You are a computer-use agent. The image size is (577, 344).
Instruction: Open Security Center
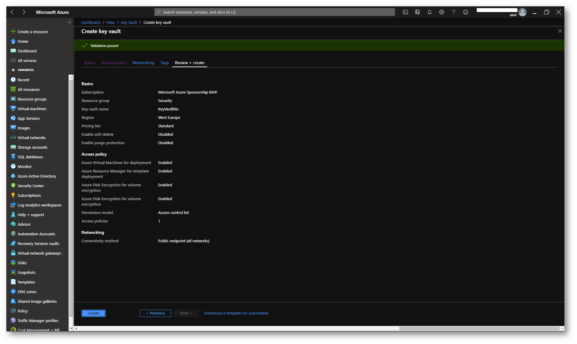pyautogui.click(x=31, y=186)
